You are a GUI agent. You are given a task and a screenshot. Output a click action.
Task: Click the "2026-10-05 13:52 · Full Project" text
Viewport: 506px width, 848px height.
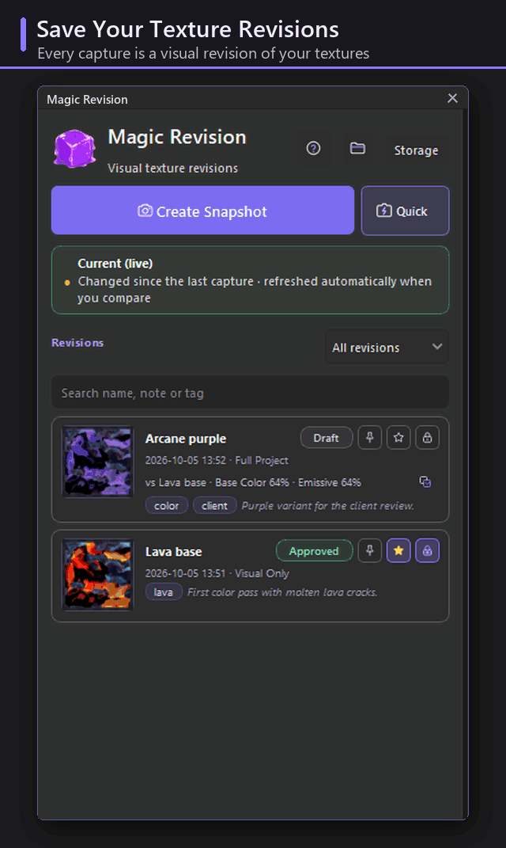point(217,460)
